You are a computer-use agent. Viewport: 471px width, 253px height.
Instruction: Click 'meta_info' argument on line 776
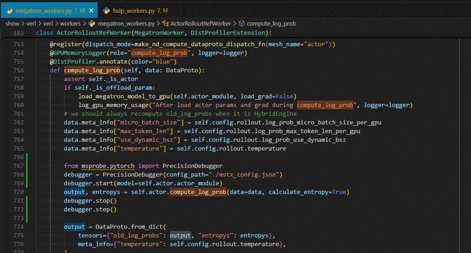coord(94,244)
